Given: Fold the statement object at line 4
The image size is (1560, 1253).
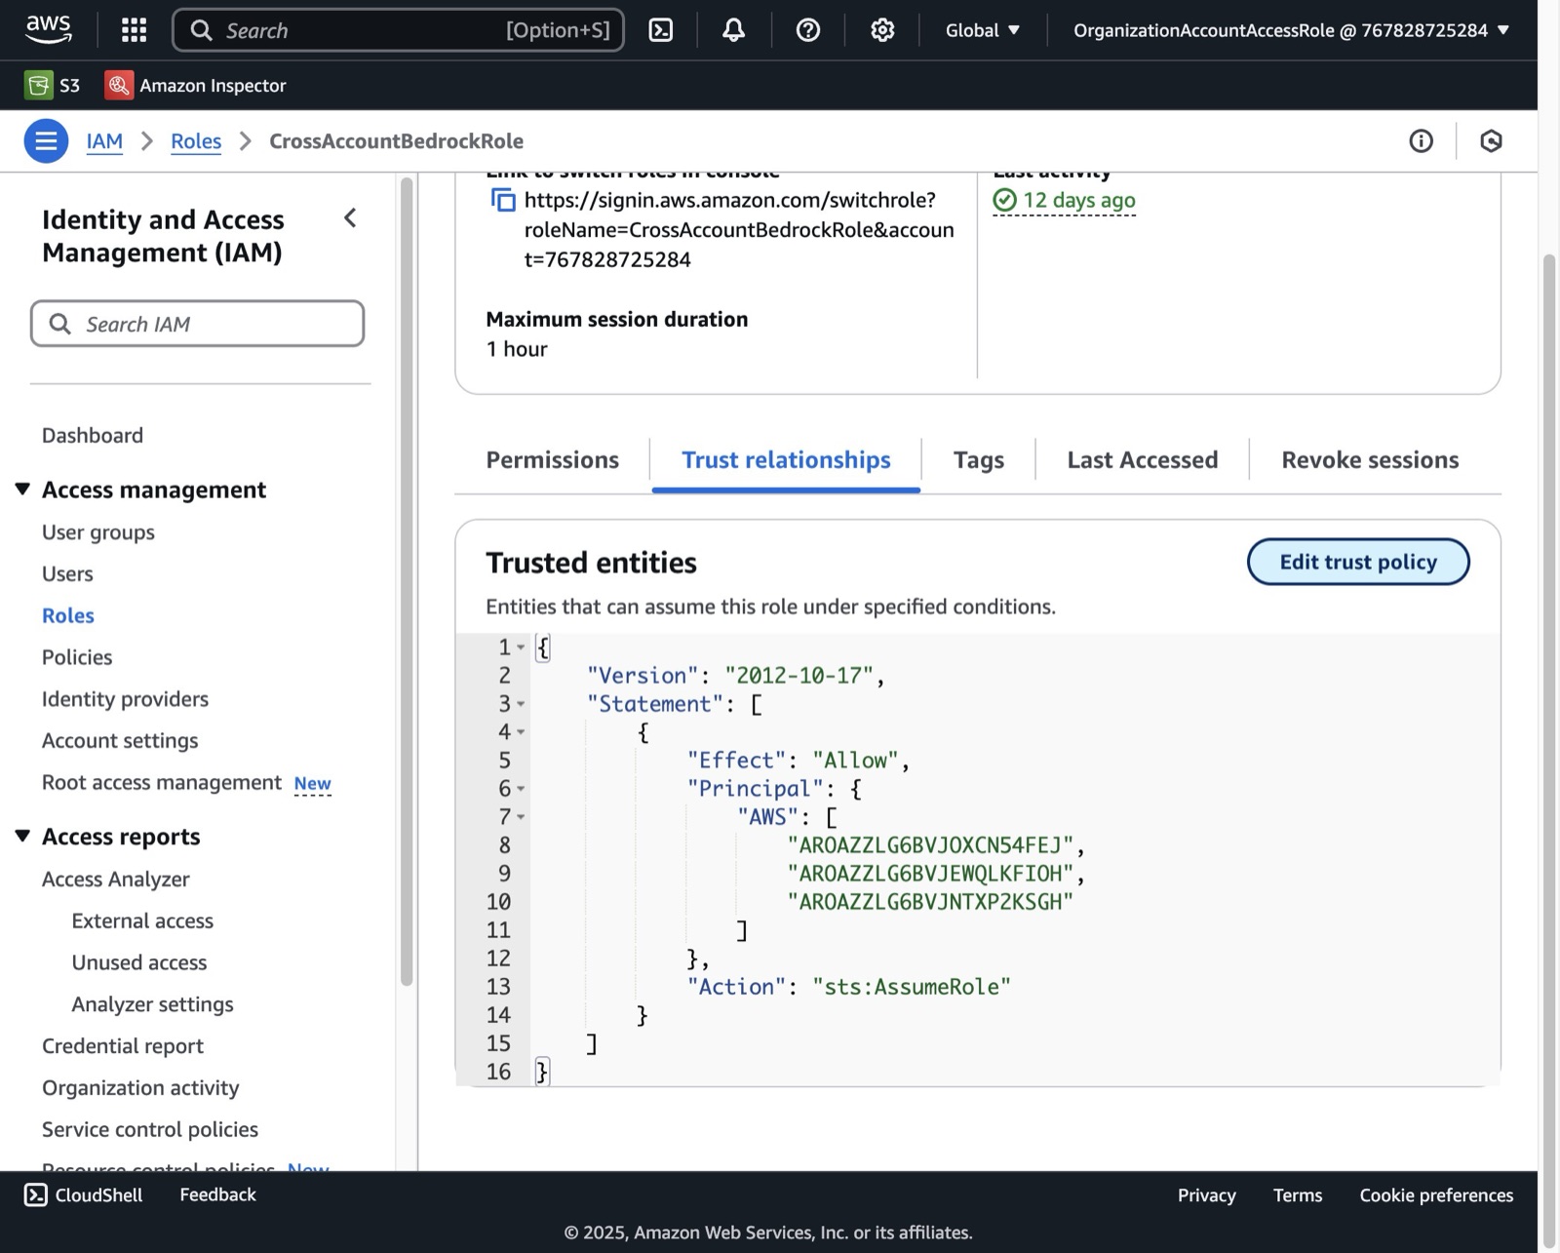Looking at the screenshot, I should coord(521,732).
